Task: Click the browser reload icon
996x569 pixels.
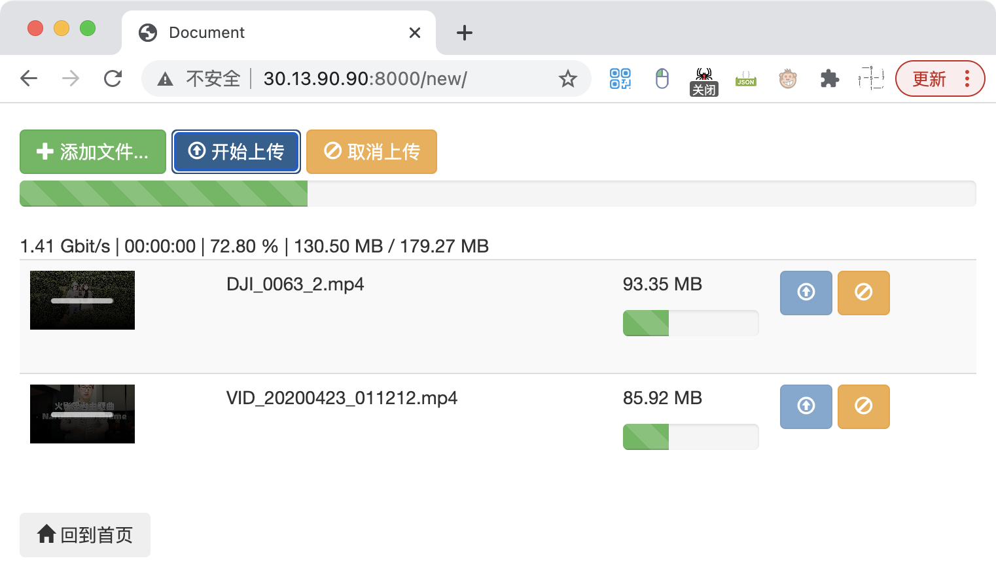Action: [x=113, y=79]
